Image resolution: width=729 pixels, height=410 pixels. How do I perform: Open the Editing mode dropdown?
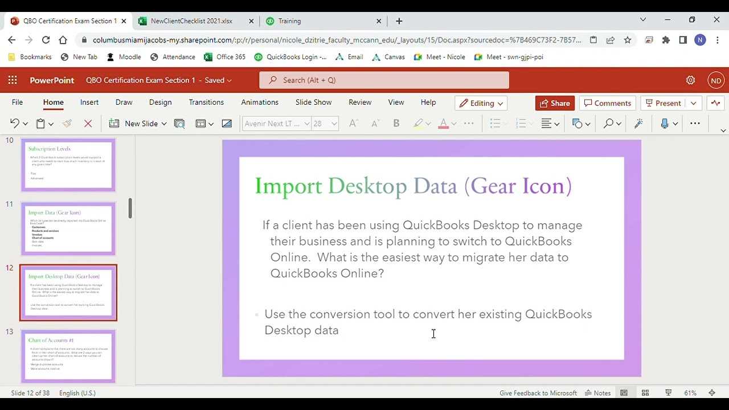coord(481,103)
